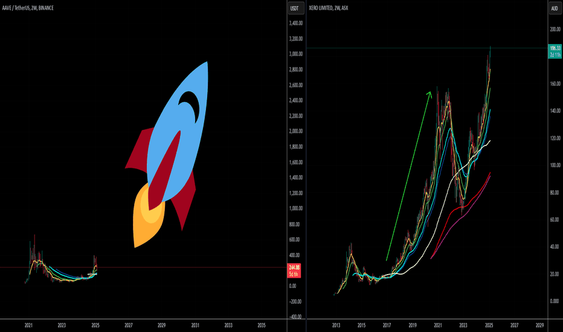563x332 pixels.
Task: Click 40.00 on the XERO price axis
Action: 555,247
